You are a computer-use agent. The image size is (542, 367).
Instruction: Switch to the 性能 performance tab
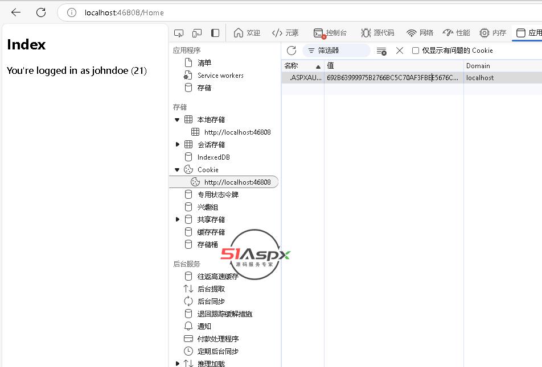click(x=456, y=33)
